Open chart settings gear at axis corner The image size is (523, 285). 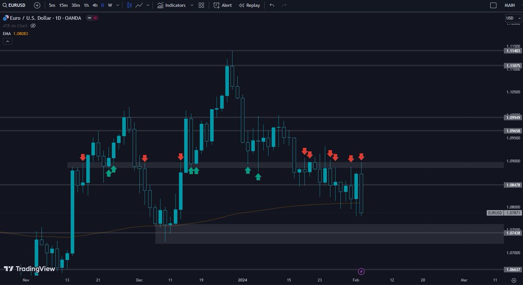[514, 280]
